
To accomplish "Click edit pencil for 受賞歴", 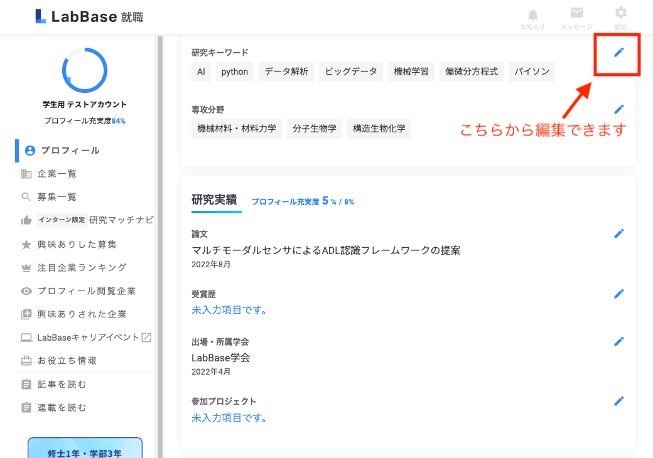I will coord(619,294).
